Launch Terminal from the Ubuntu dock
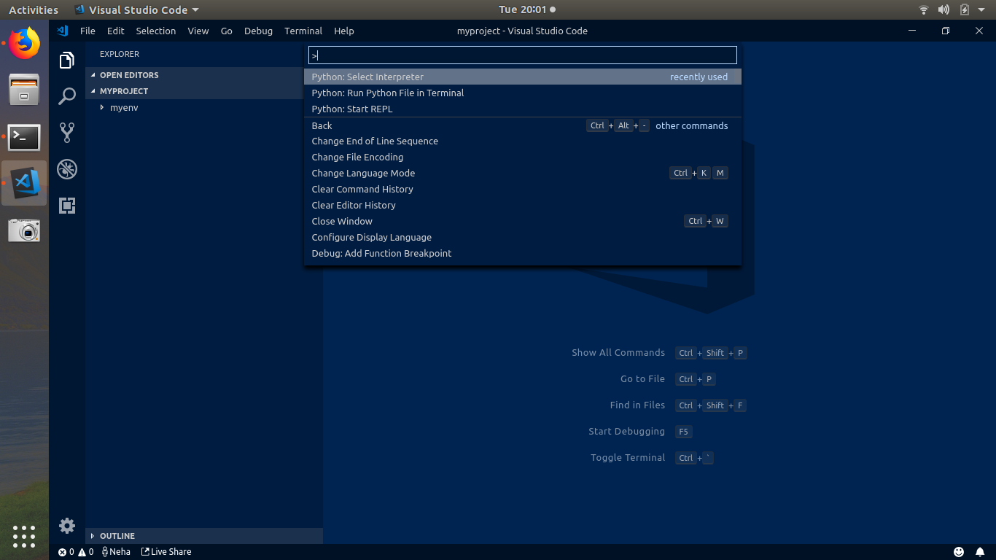 tap(24, 137)
